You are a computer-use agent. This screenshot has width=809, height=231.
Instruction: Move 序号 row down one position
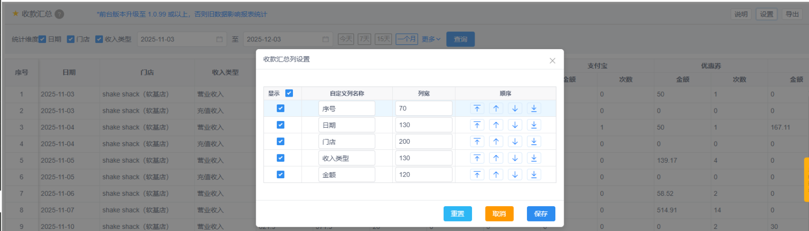515,108
